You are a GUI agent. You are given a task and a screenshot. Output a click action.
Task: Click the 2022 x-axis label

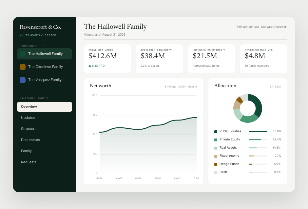138,178
